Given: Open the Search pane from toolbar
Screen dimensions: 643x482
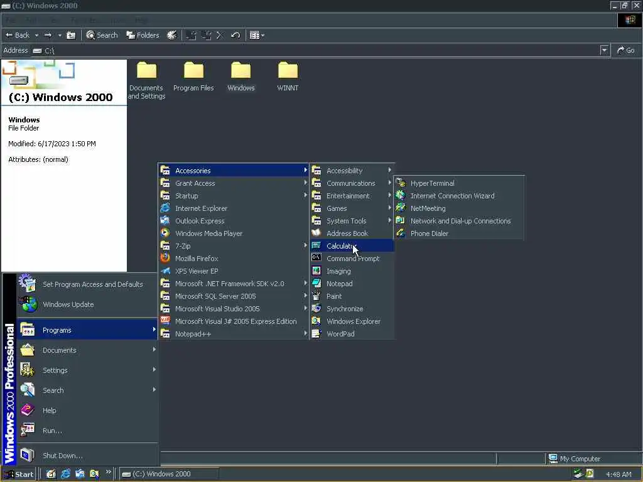Looking at the screenshot, I should click(x=102, y=35).
